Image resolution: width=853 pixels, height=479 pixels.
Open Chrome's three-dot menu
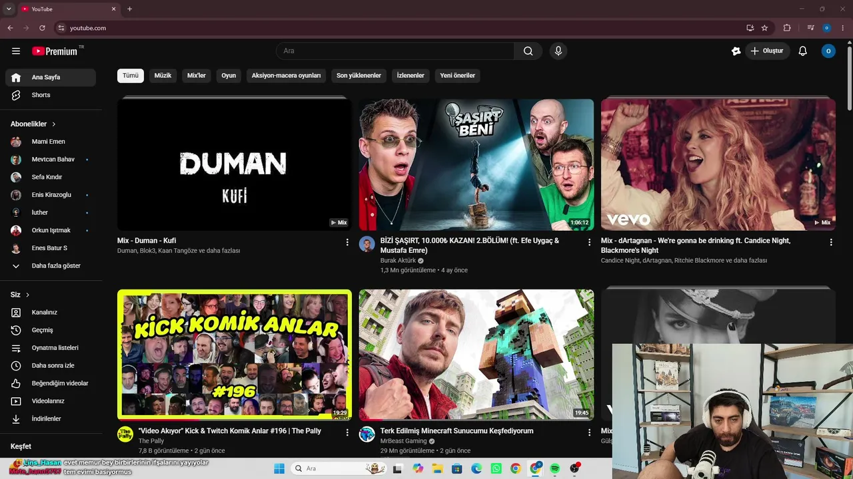tap(844, 28)
